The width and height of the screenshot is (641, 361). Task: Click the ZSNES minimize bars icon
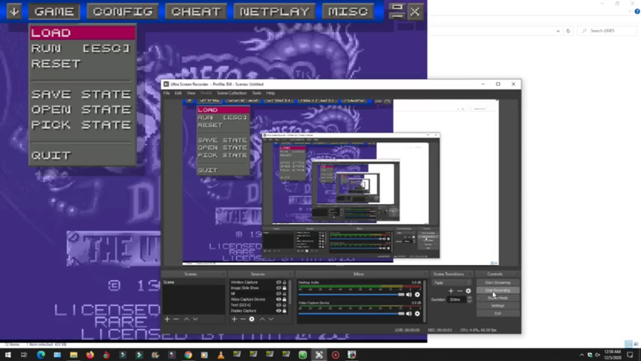click(397, 11)
